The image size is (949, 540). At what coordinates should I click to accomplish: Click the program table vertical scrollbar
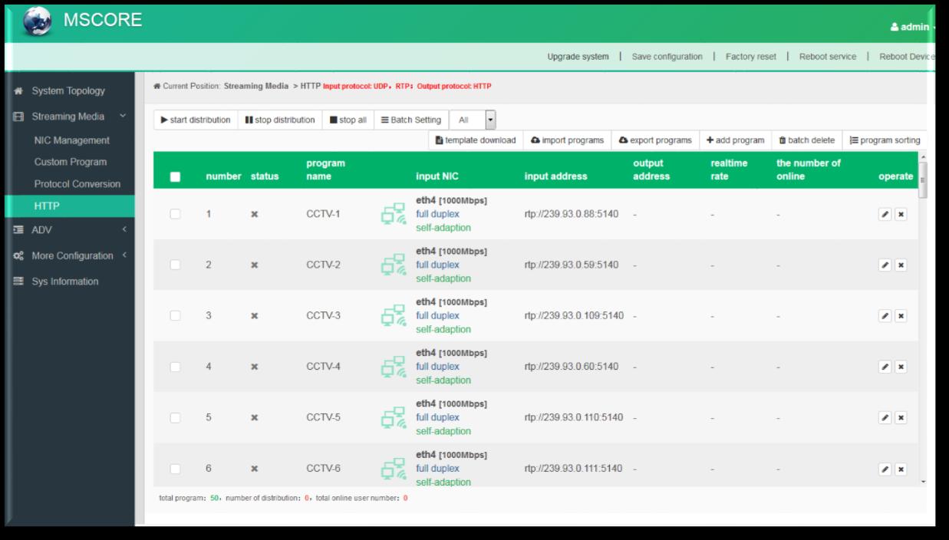923,179
